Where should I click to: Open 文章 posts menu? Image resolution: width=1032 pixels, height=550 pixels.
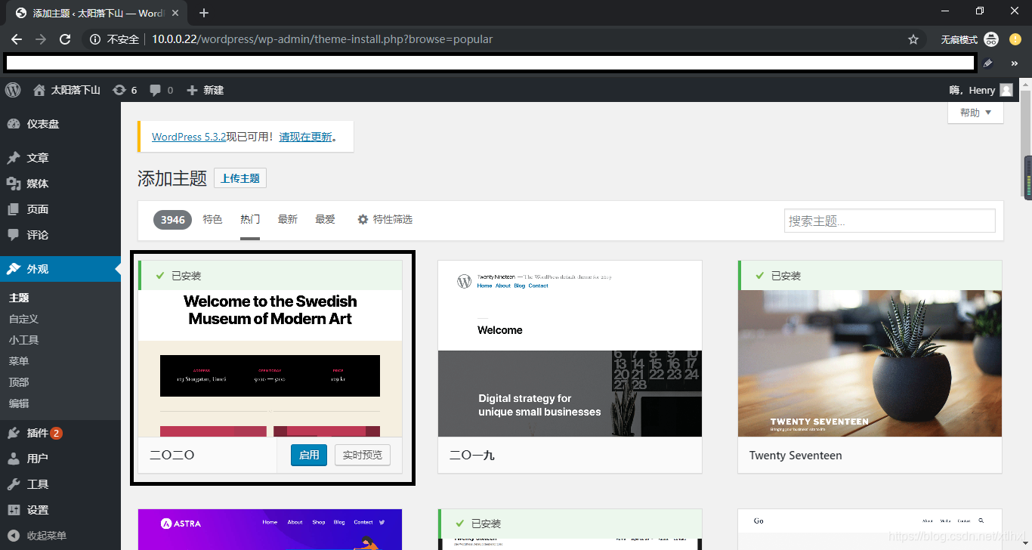coord(60,158)
